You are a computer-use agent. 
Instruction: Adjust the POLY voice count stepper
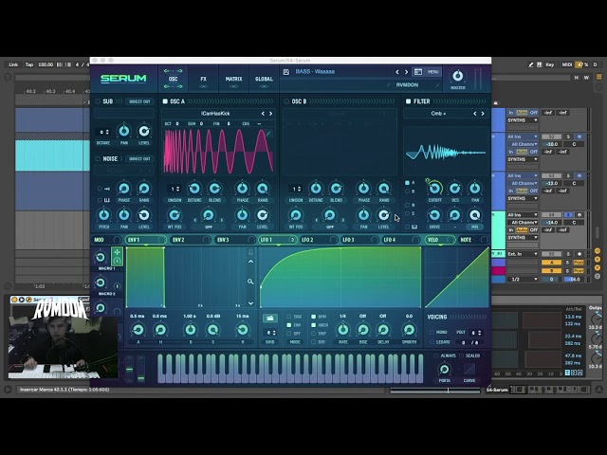[x=475, y=333]
